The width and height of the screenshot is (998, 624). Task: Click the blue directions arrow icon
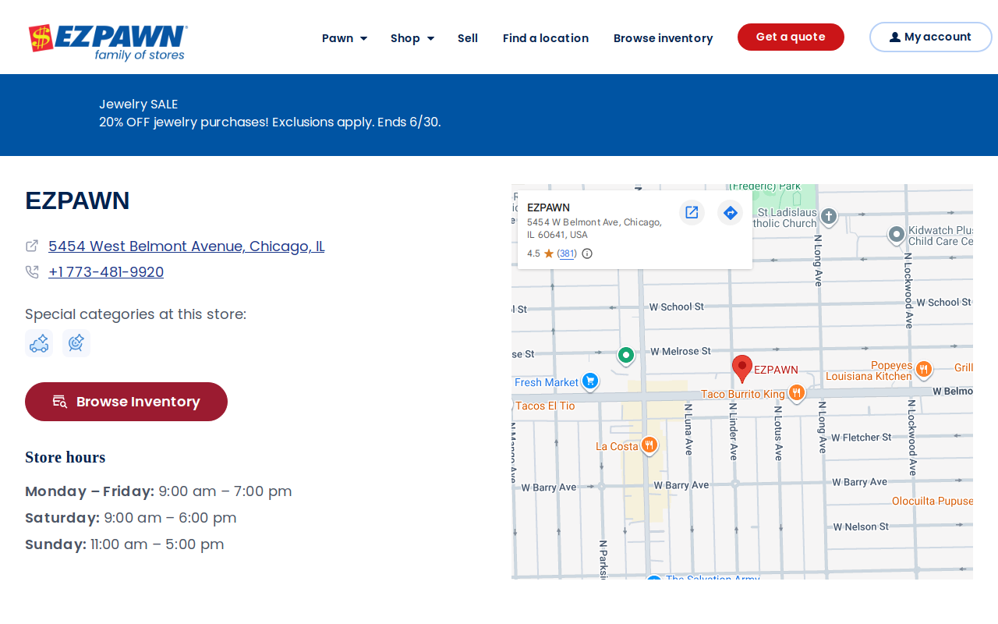click(731, 212)
